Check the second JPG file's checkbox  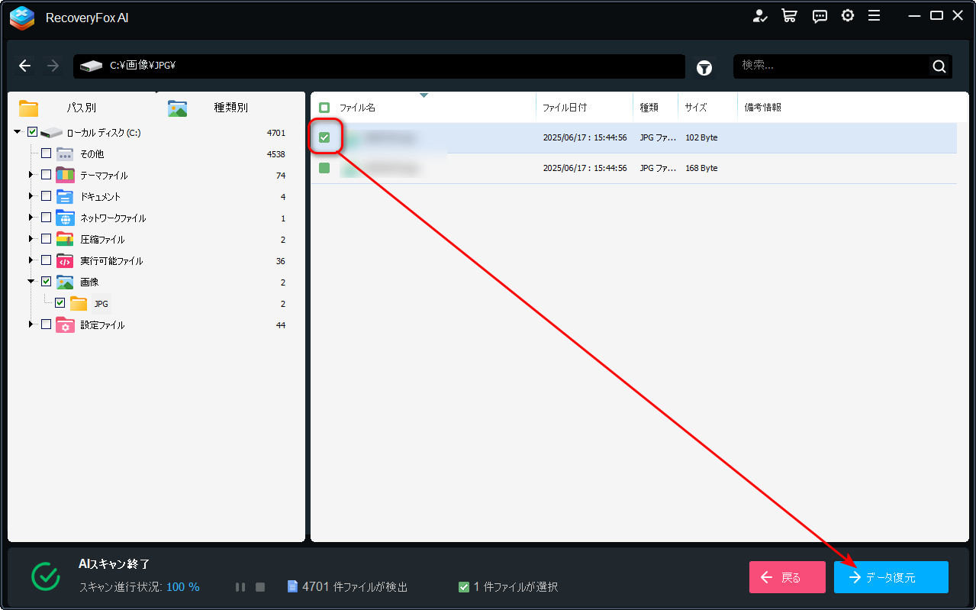[x=324, y=168]
